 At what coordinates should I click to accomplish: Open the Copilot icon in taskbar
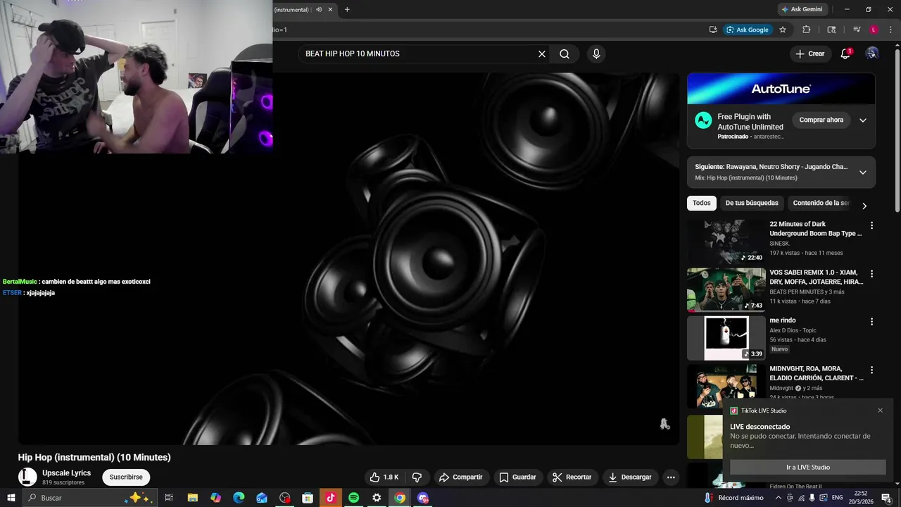[x=215, y=498]
